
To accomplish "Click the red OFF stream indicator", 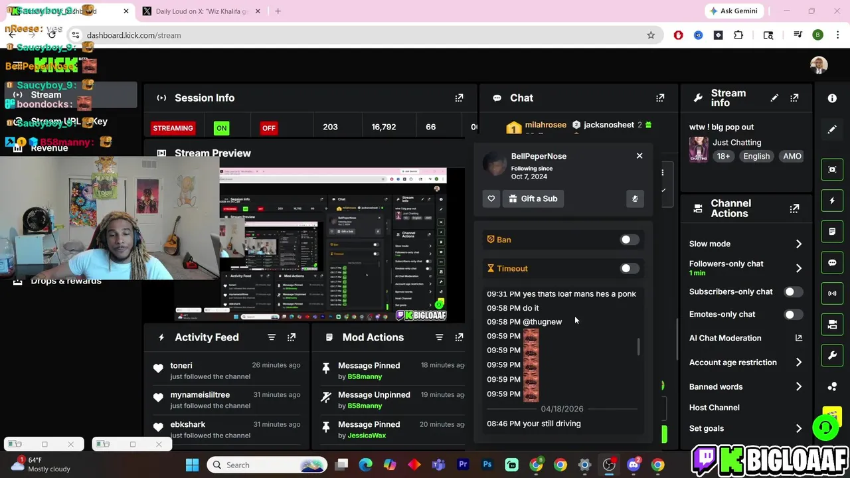I will point(268,128).
